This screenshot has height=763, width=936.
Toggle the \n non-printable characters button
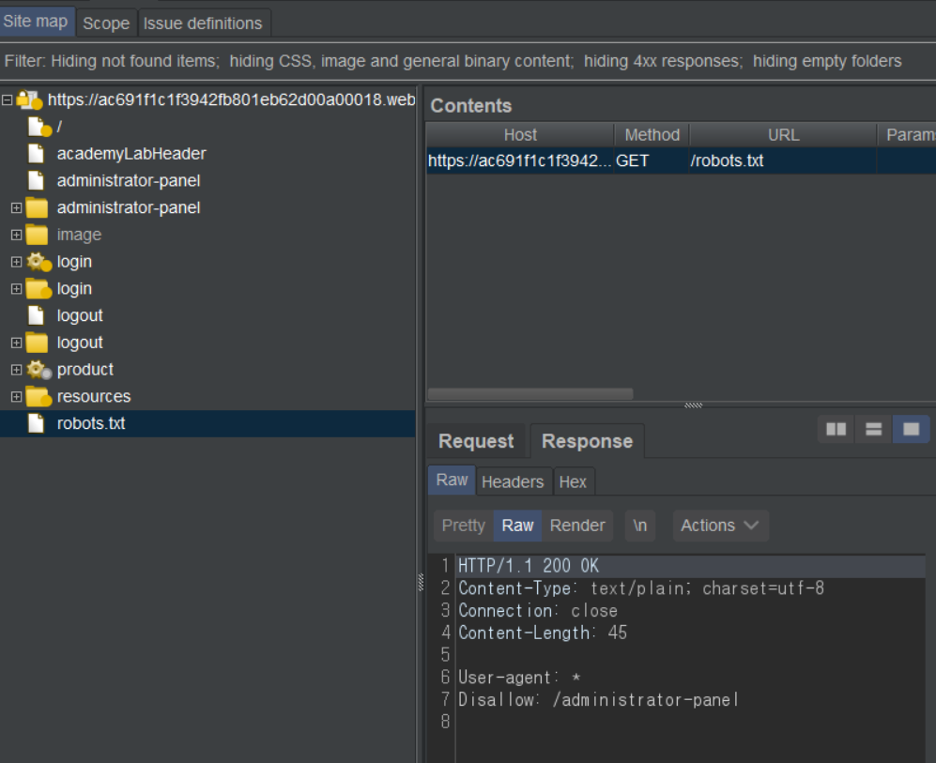point(639,526)
